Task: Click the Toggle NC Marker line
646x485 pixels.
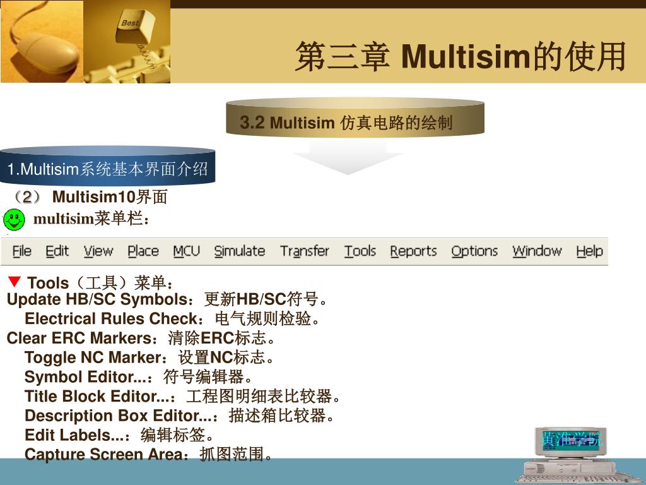Action: coord(149,357)
